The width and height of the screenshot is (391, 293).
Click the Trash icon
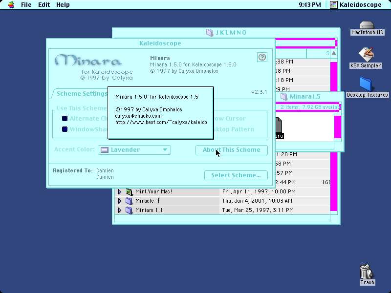coord(366,272)
